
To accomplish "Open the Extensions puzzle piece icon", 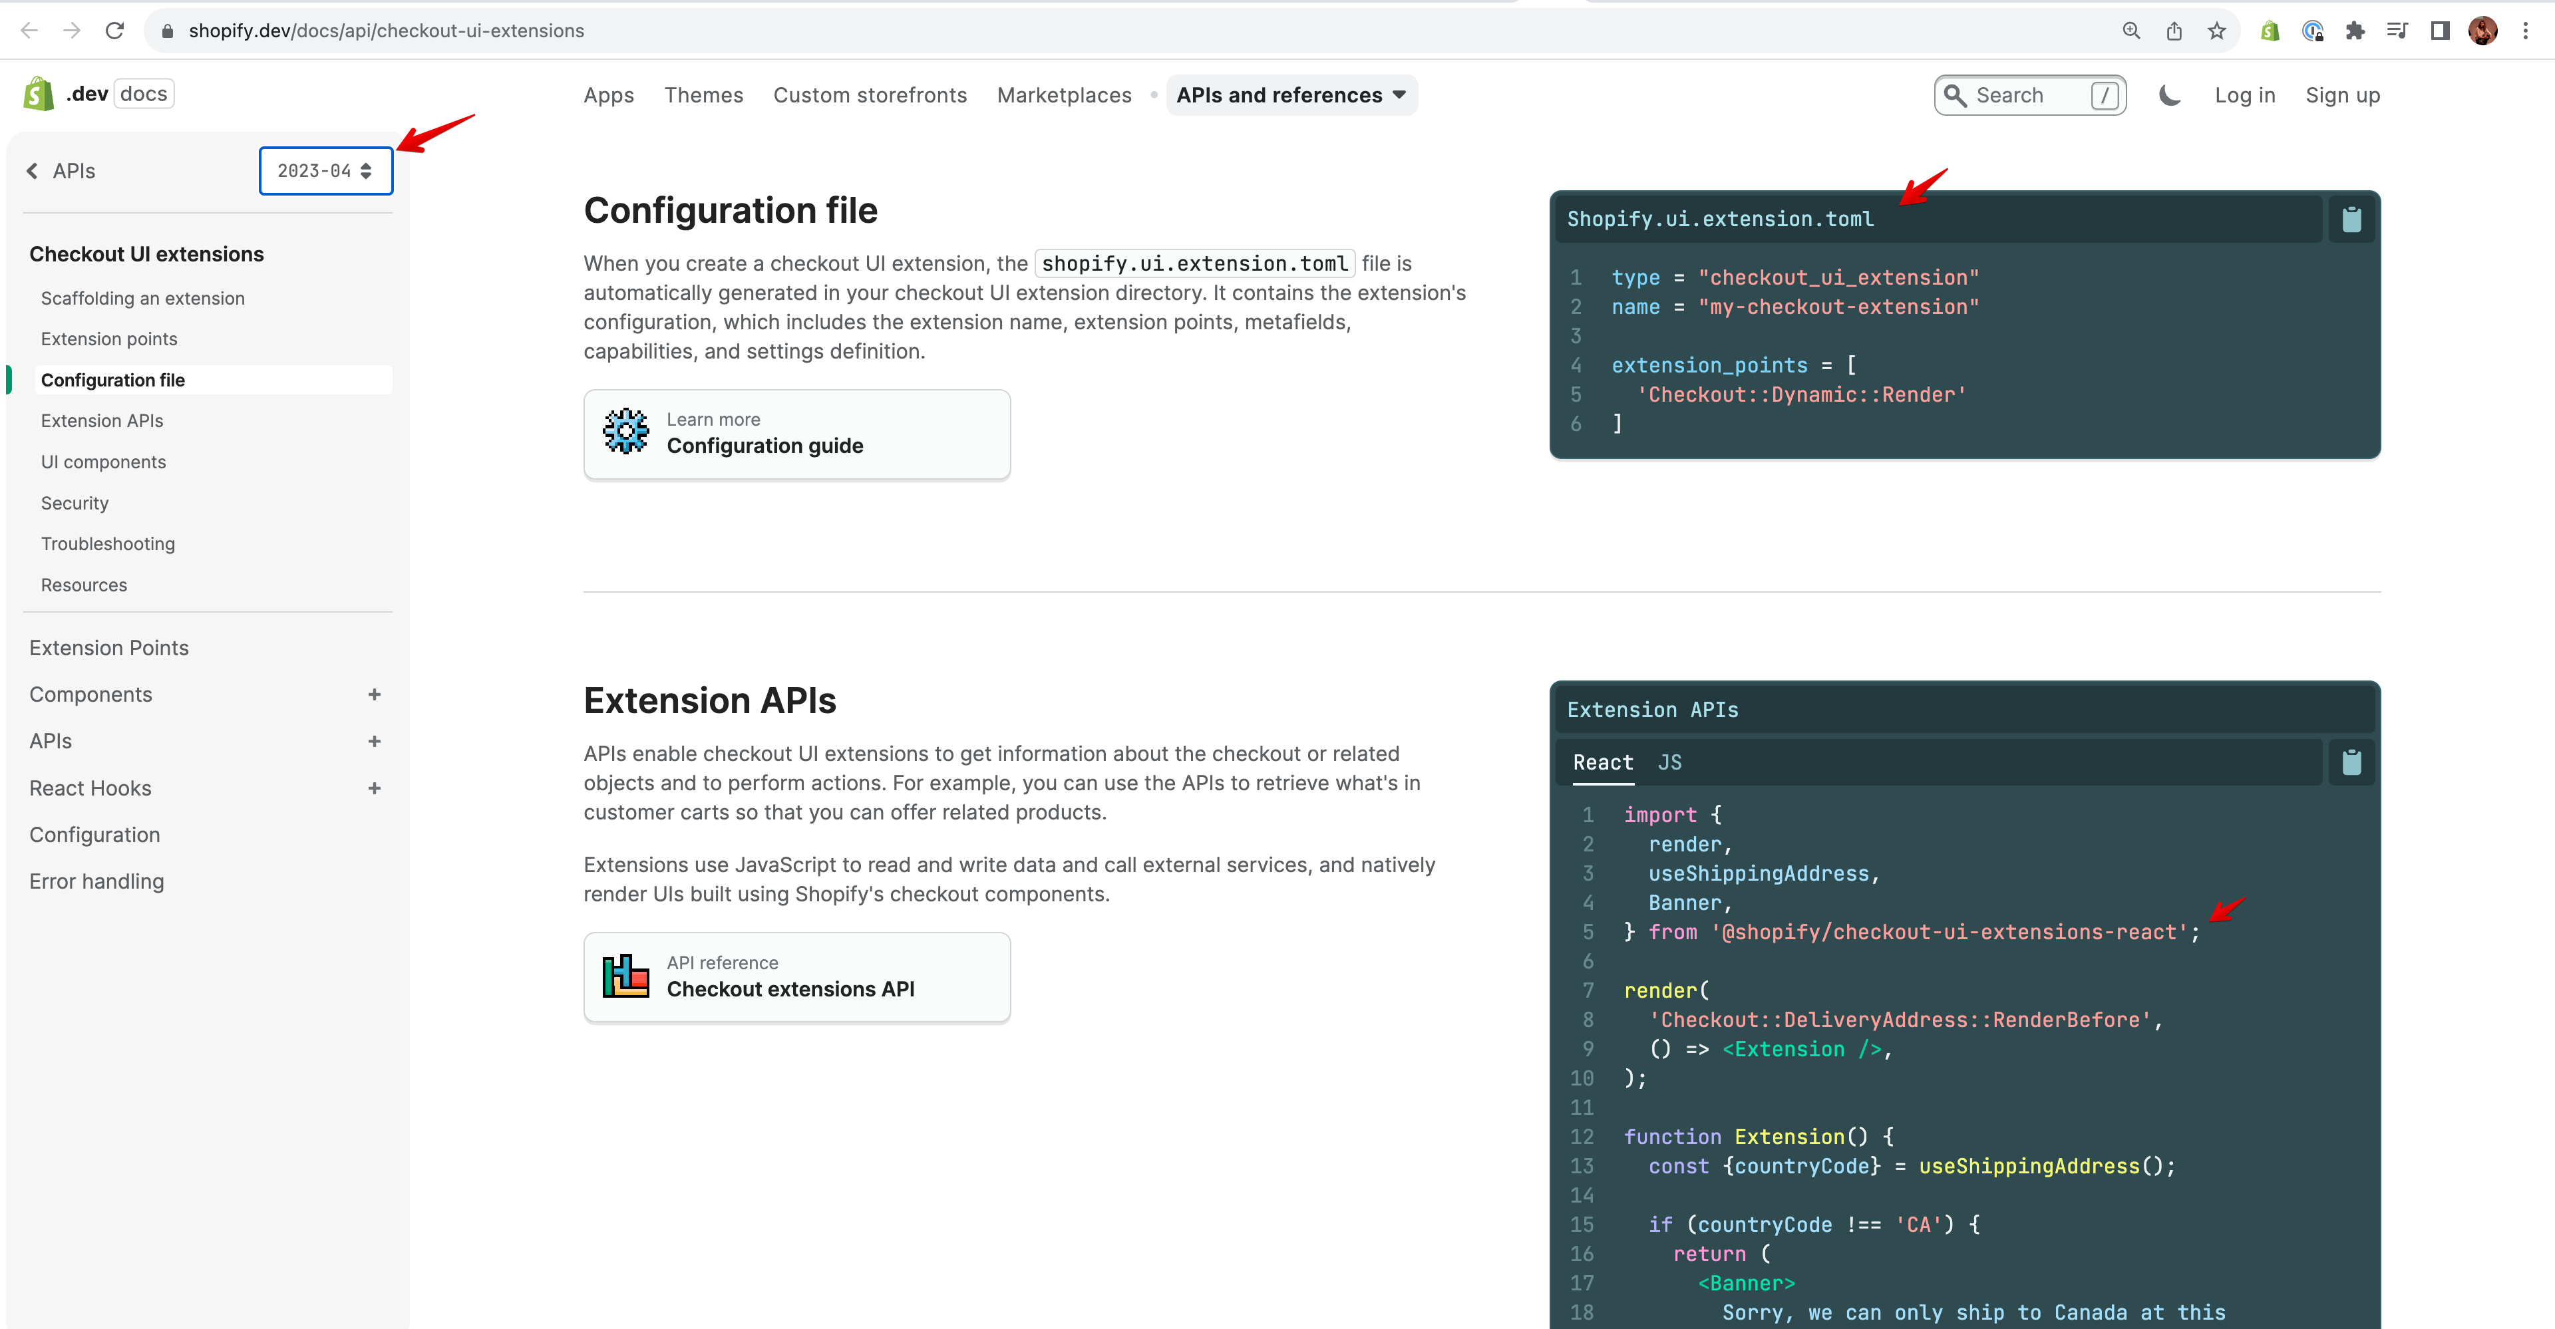I will coord(2355,31).
